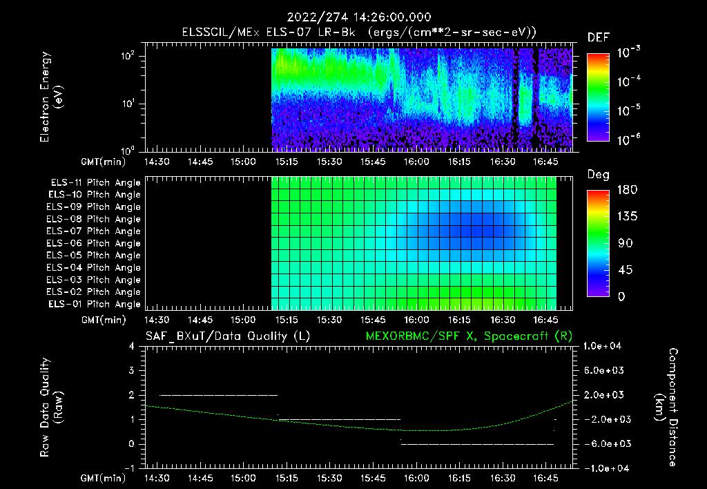Click the -1 tick on Raw Data Quality axis
Image resolution: width=707 pixels, height=489 pixels.
tap(129, 468)
